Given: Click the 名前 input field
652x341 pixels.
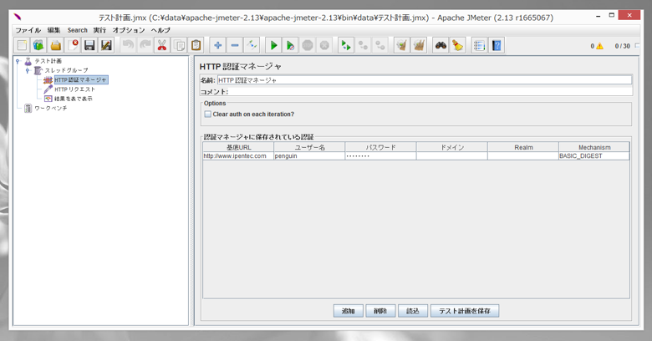Looking at the screenshot, I should (x=425, y=80).
